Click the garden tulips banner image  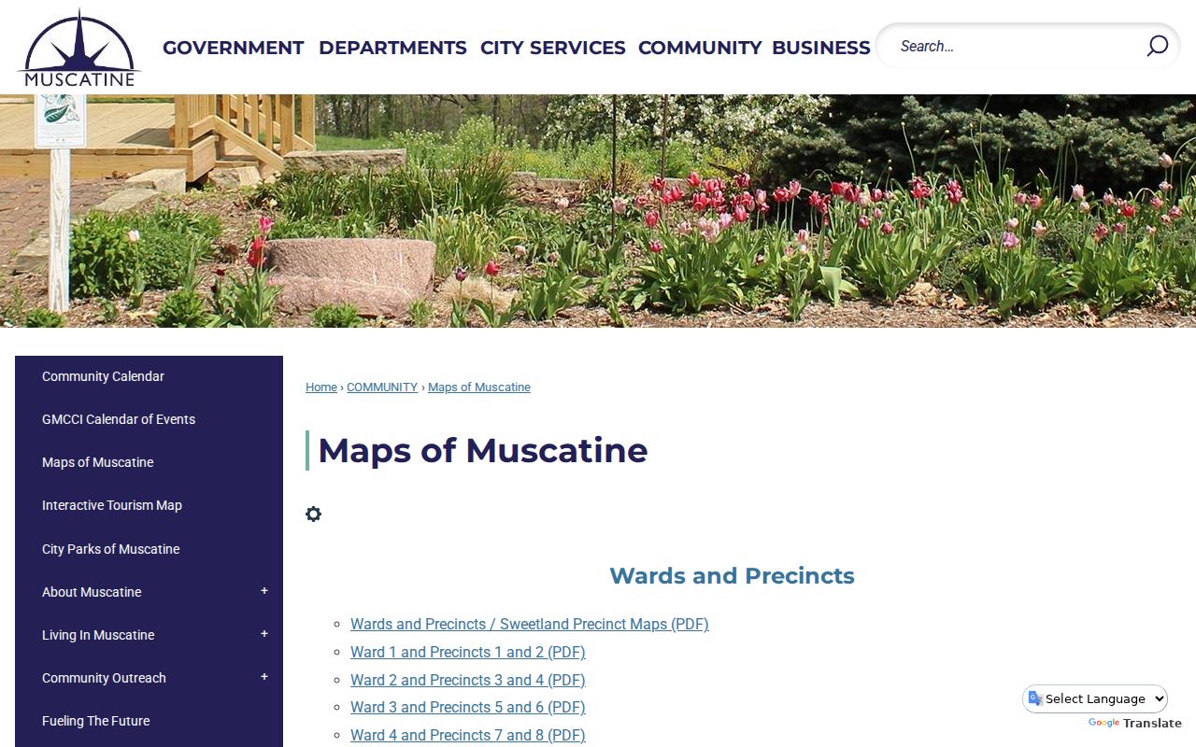pyautogui.click(x=598, y=211)
